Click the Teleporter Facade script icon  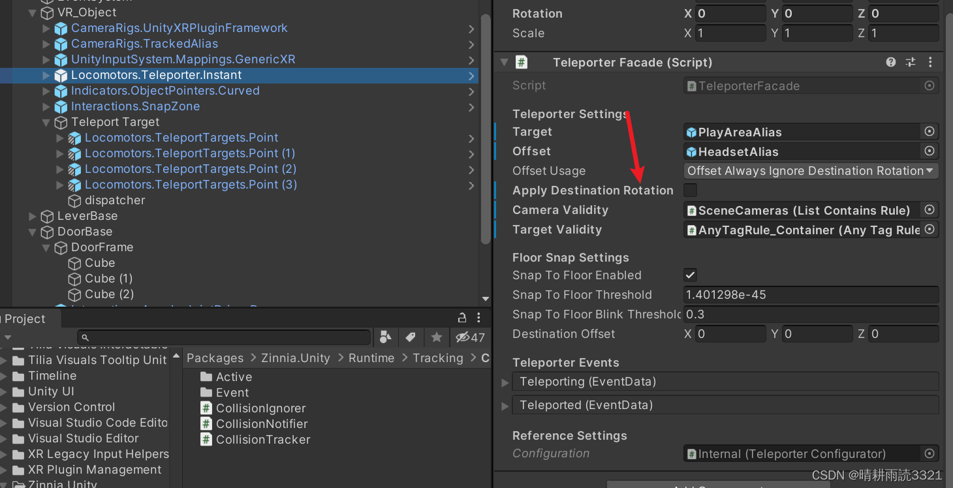(x=522, y=63)
